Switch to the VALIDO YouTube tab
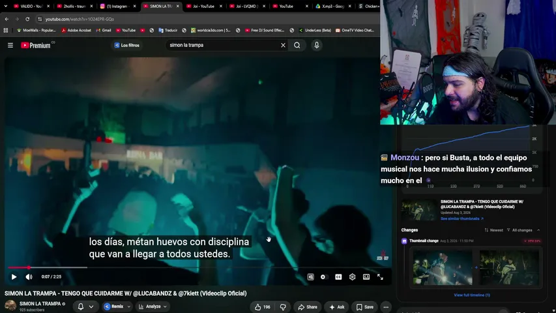This screenshot has height=313, width=556. pos(31,7)
